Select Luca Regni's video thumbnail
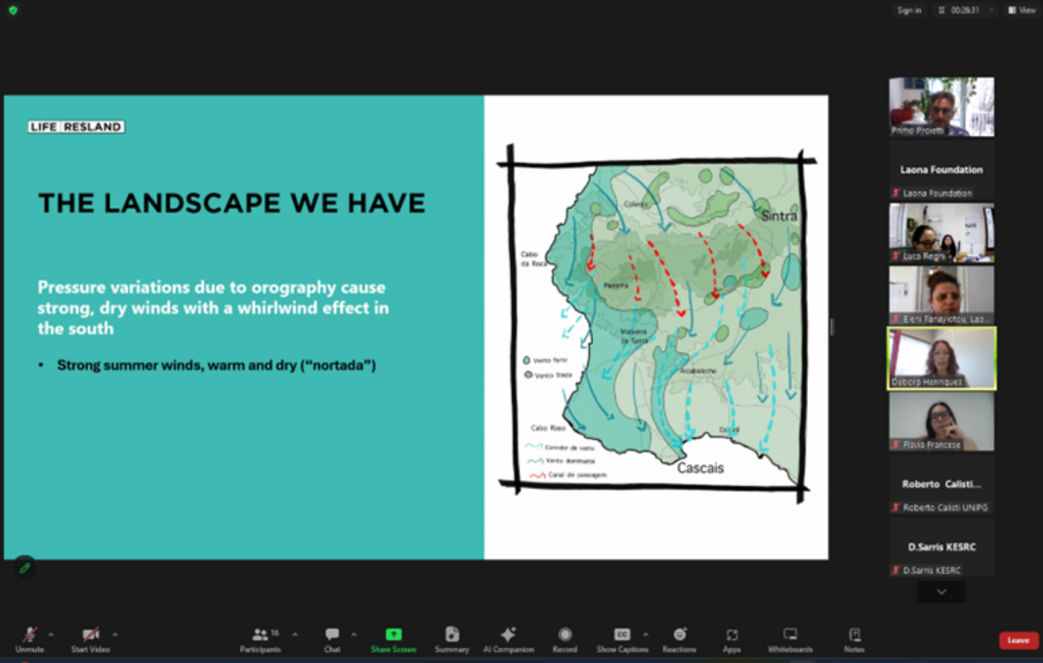The height and width of the screenshot is (663, 1043). 941,233
